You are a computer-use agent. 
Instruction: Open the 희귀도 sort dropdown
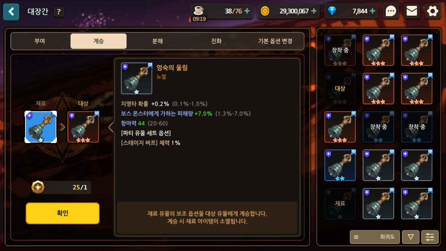click(x=375, y=237)
